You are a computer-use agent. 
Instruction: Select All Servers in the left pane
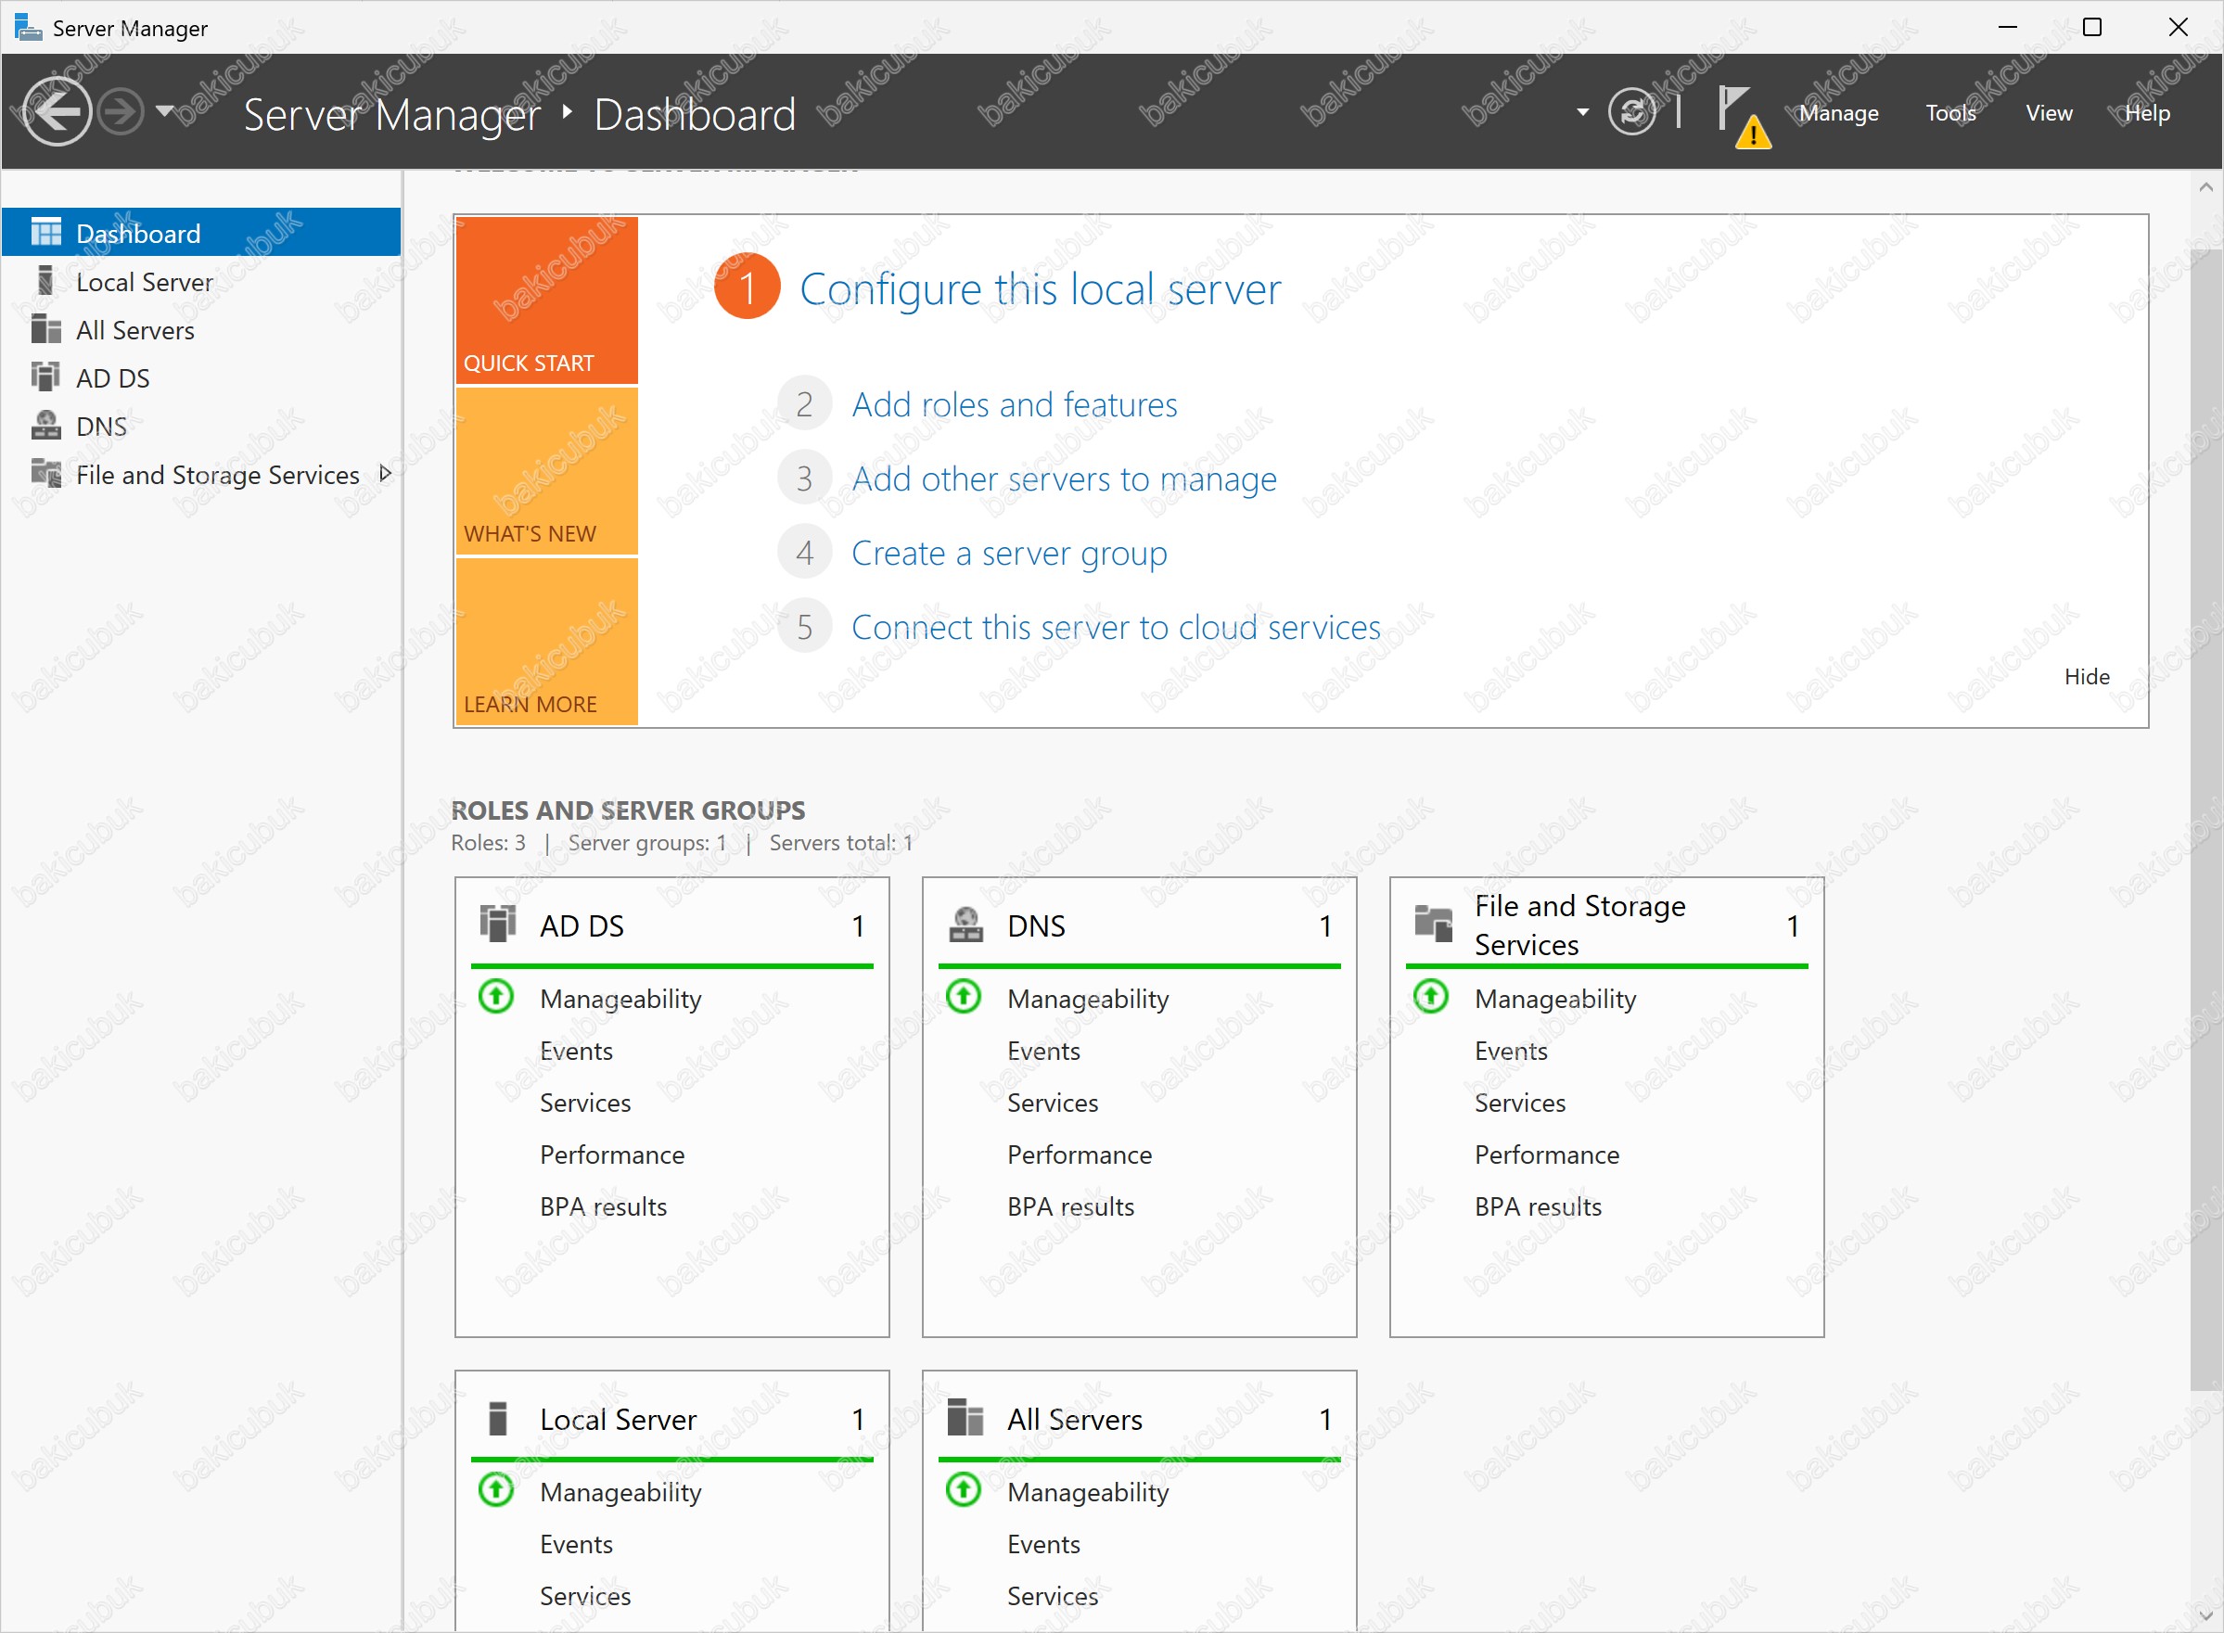tap(200, 330)
